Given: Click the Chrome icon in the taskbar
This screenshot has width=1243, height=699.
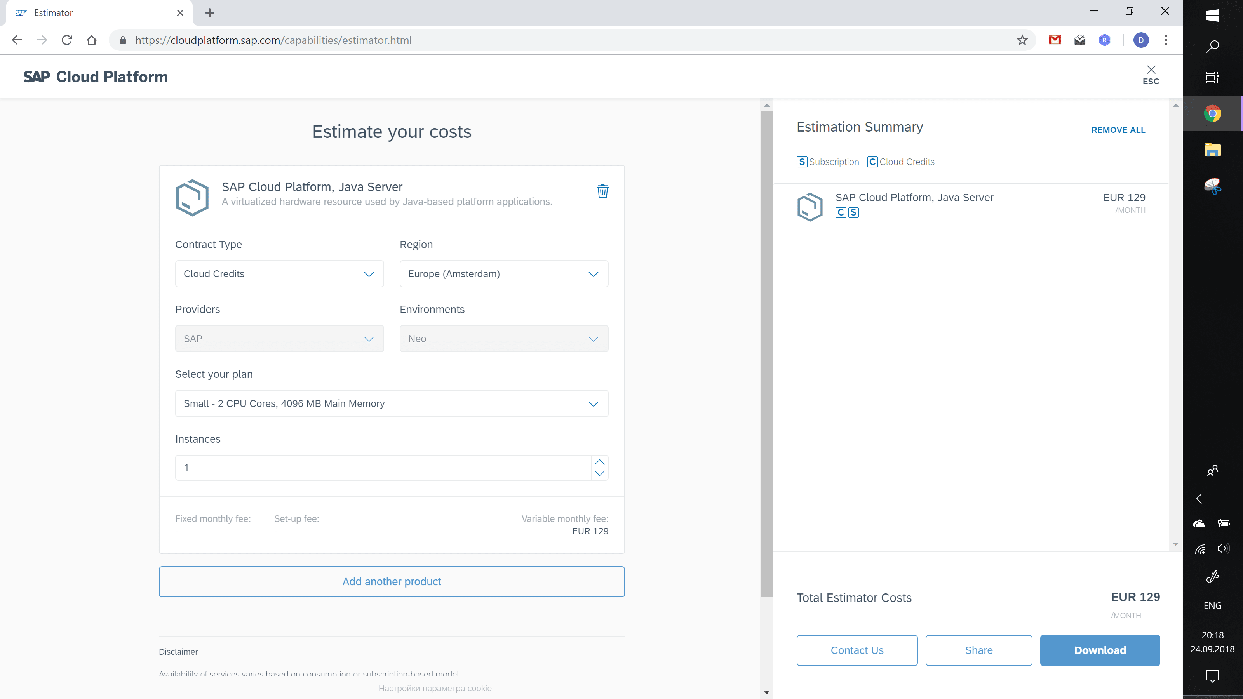Looking at the screenshot, I should click(x=1212, y=114).
